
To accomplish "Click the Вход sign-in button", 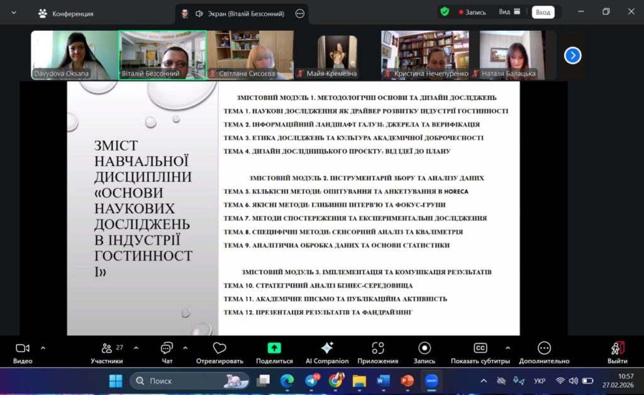I will tap(542, 12).
